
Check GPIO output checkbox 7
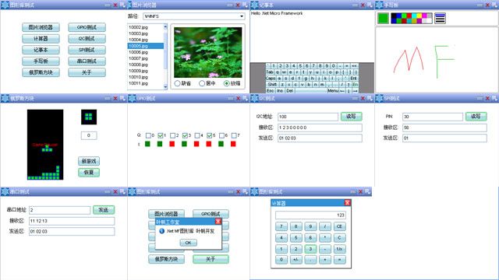coord(234,135)
